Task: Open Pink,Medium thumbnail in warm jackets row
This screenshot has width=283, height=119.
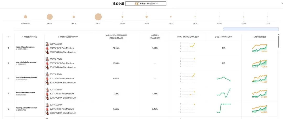Action: [47, 63]
